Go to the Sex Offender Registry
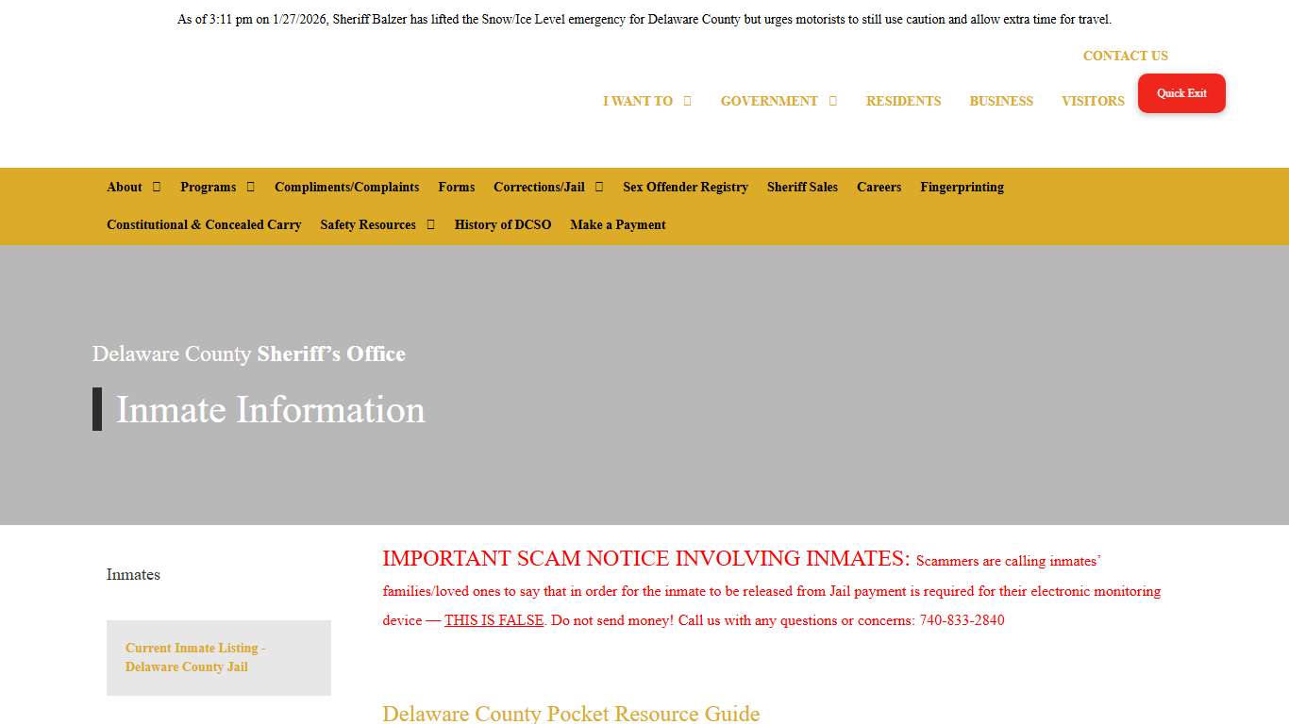The width and height of the screenshot is (1289, 724). click(685, 187)
